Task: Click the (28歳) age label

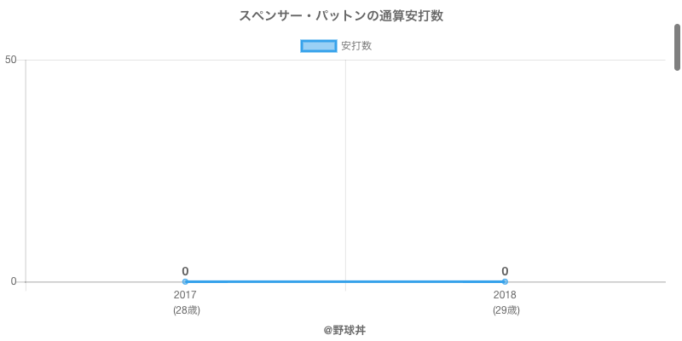Action: tap(187, 310)
